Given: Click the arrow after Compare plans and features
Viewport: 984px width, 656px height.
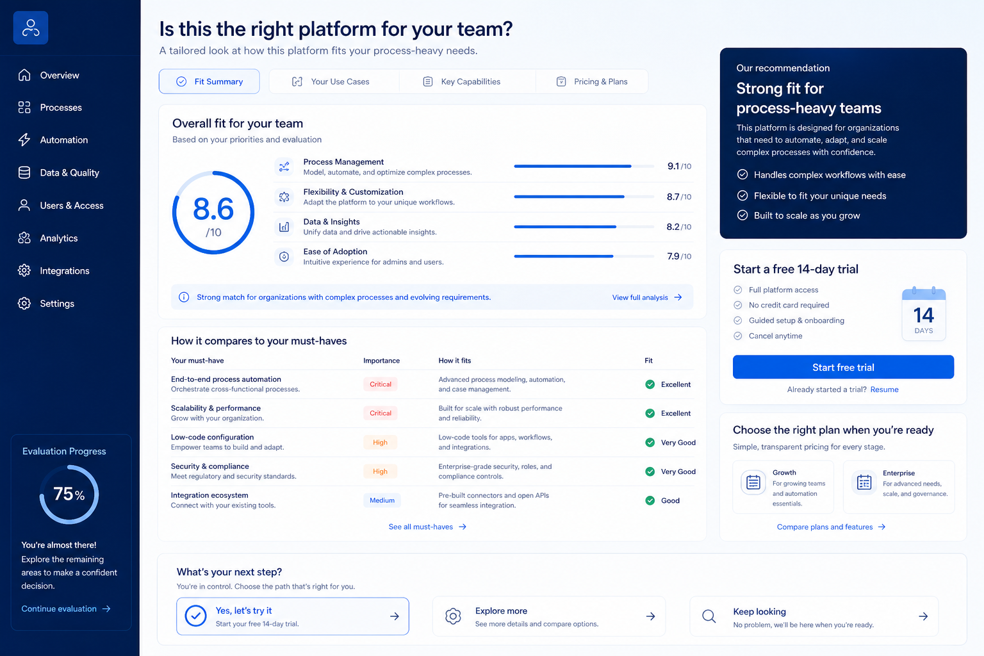Looking at the screenshot, I should (x=882, y=527).
